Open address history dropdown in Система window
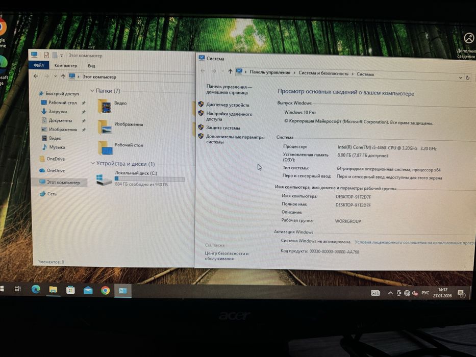Screen dimensions: 476x357 tap(461, 78)
